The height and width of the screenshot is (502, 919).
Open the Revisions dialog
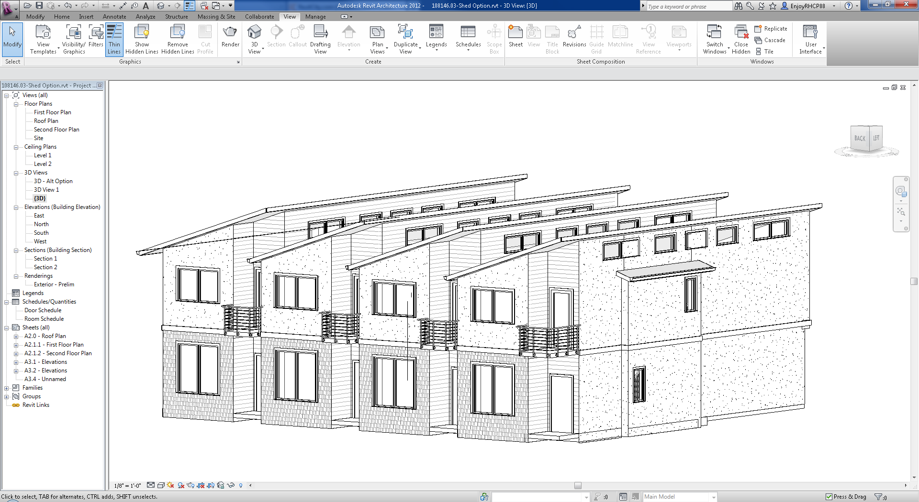tap(574, 36)
